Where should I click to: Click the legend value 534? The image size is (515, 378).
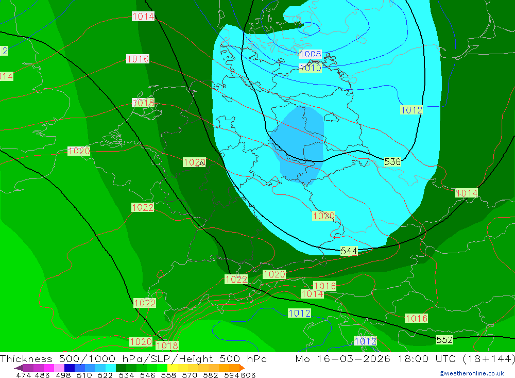(x=126, y=375)
